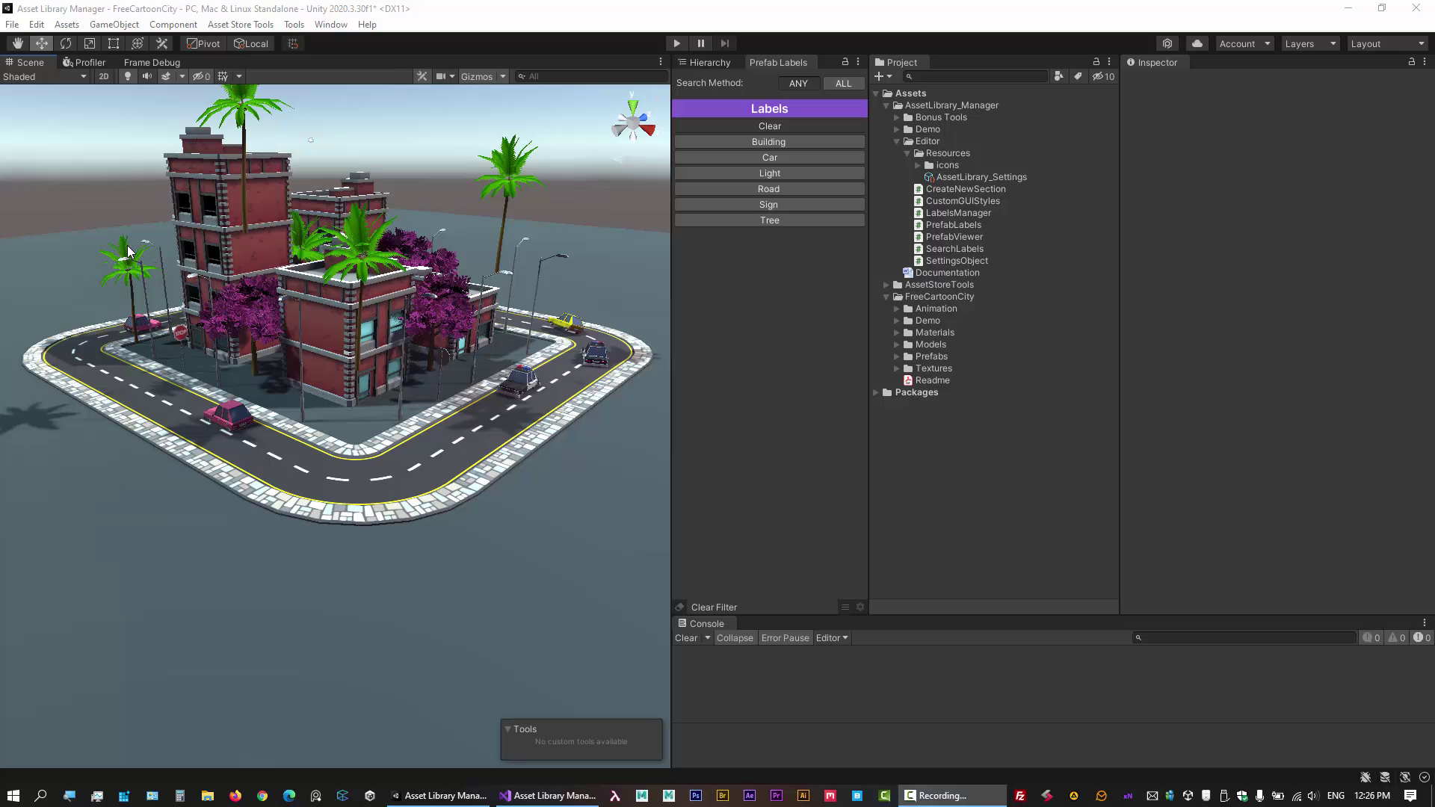Select ANY search method
1435x807 pixels.
798,83
